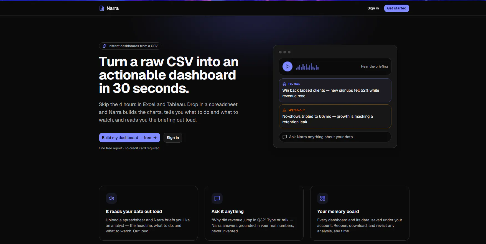Click the 'No-shows tripled to 66/mo' warning text
The height and width of the screenshot is (244, 486).
click(328, 119)
